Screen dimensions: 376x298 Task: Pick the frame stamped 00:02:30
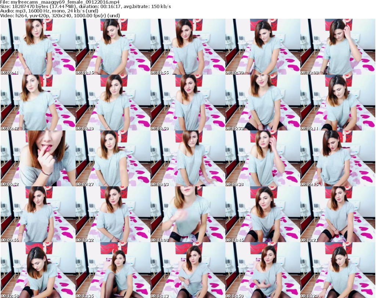point(263,47)
